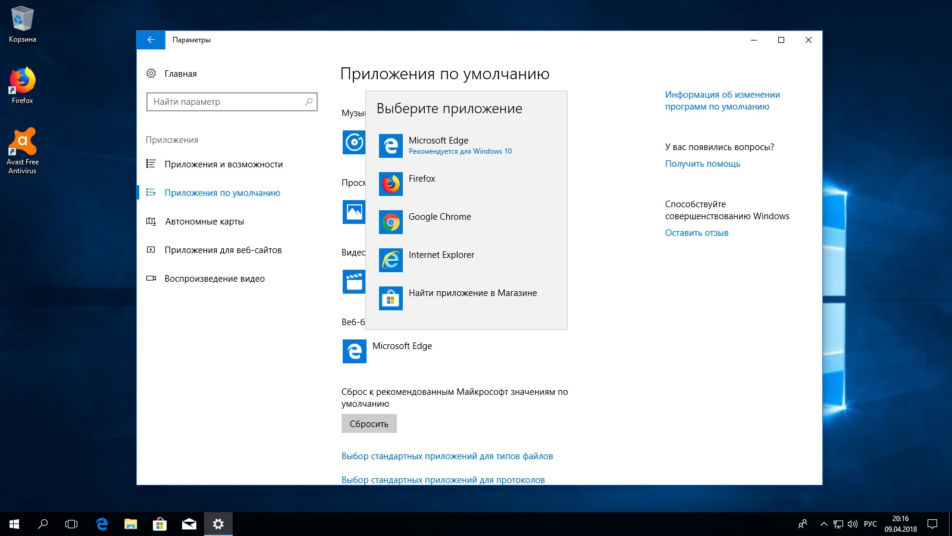
Task: Open Mail app from the taskbar
Action: 189,524
